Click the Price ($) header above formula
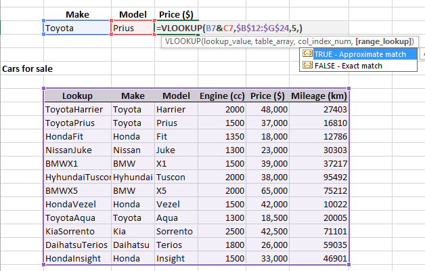 click(176, 14)
